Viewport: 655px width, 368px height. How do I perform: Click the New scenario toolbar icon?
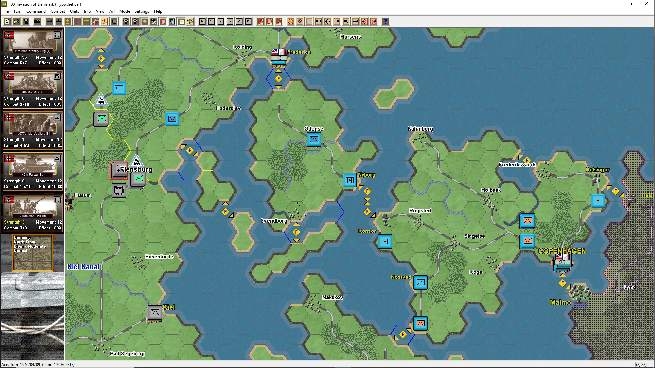(7, 21)
